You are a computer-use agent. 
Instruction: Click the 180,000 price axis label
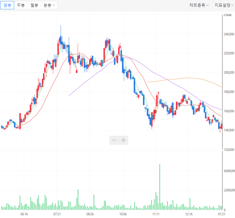[229, 92]
